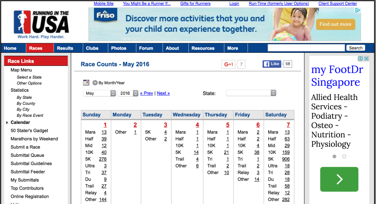Click the green arrow ad button
Screen dimensions: 376x204
point(339,179)
